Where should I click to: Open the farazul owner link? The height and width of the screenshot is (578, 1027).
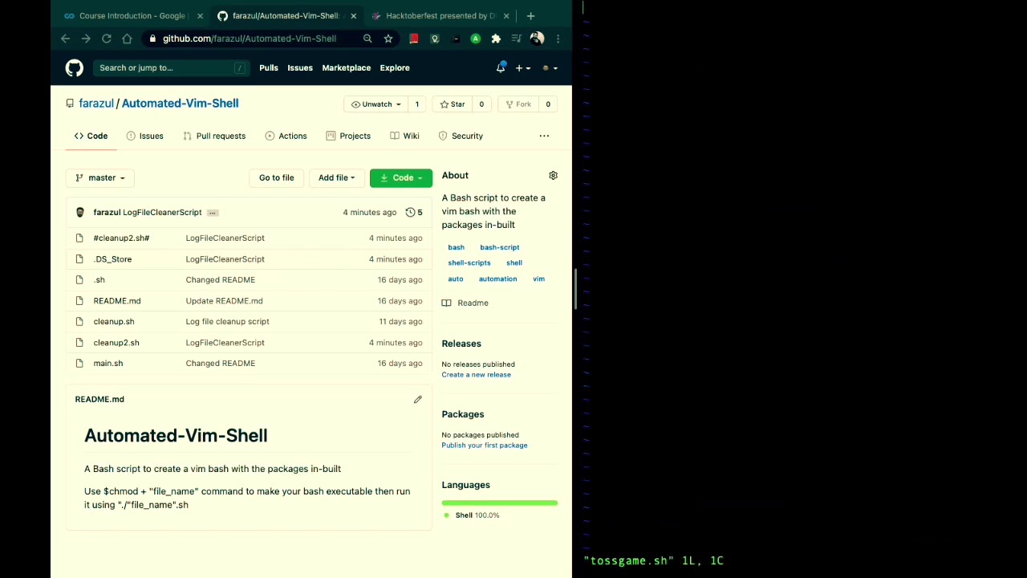point(96,103)
